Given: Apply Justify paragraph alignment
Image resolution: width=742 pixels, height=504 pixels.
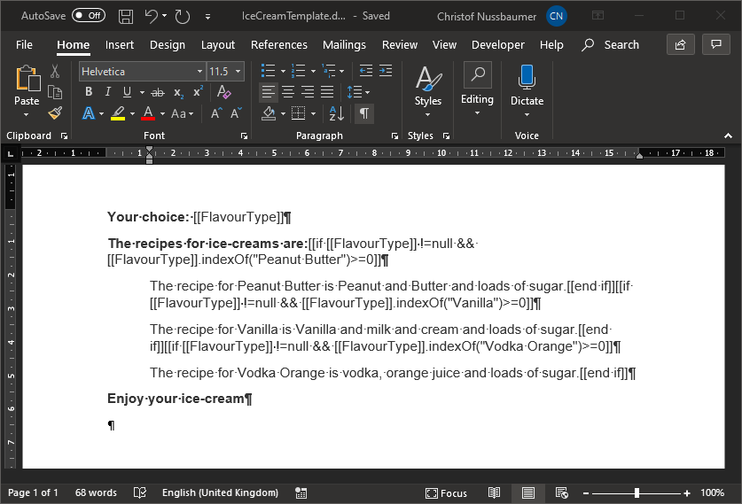Looking at the screenshot, I should click(327, 92).
